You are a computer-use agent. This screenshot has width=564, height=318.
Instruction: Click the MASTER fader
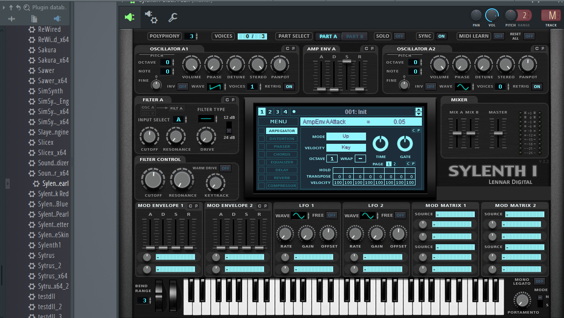498,133
